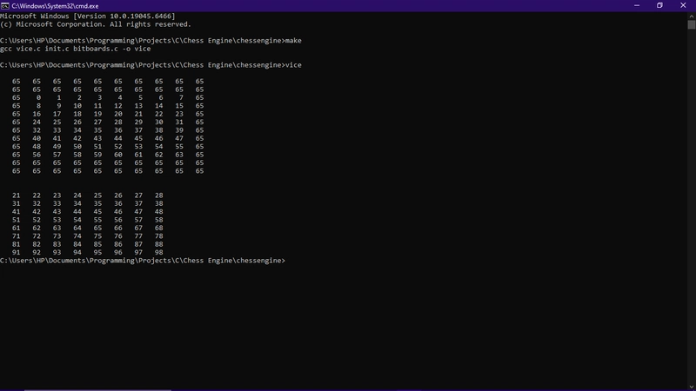Click the number 91 in the second grid
696x391 pixels.
click(x=17, y=253)
